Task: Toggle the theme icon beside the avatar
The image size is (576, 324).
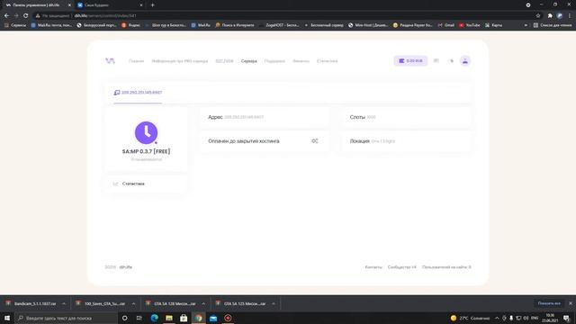Action: [x=451, y=61]
